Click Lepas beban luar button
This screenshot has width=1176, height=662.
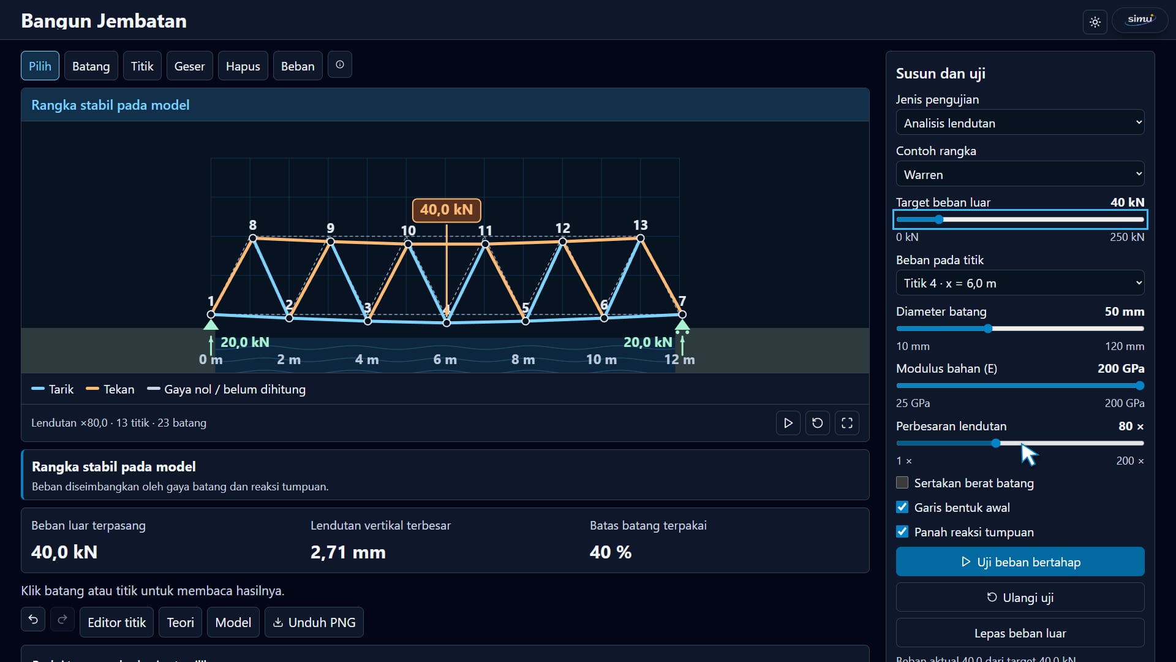[1020, 633]
